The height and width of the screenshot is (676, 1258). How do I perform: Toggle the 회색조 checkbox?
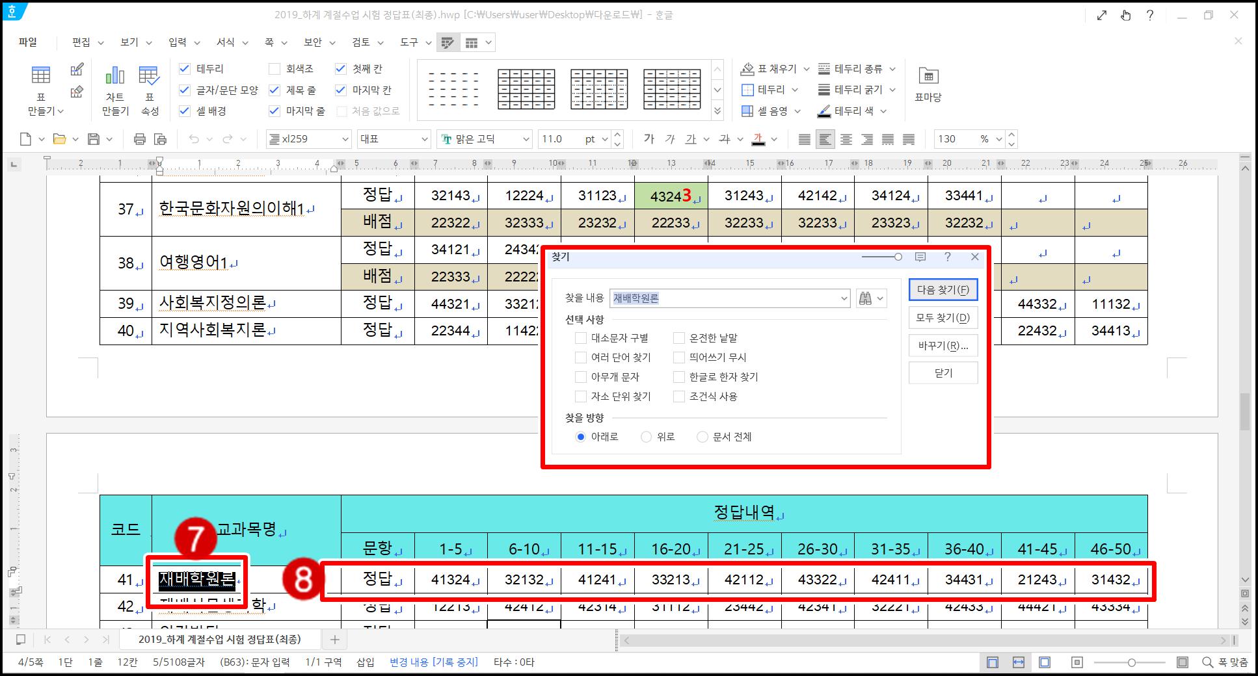[x=274, y=69]
